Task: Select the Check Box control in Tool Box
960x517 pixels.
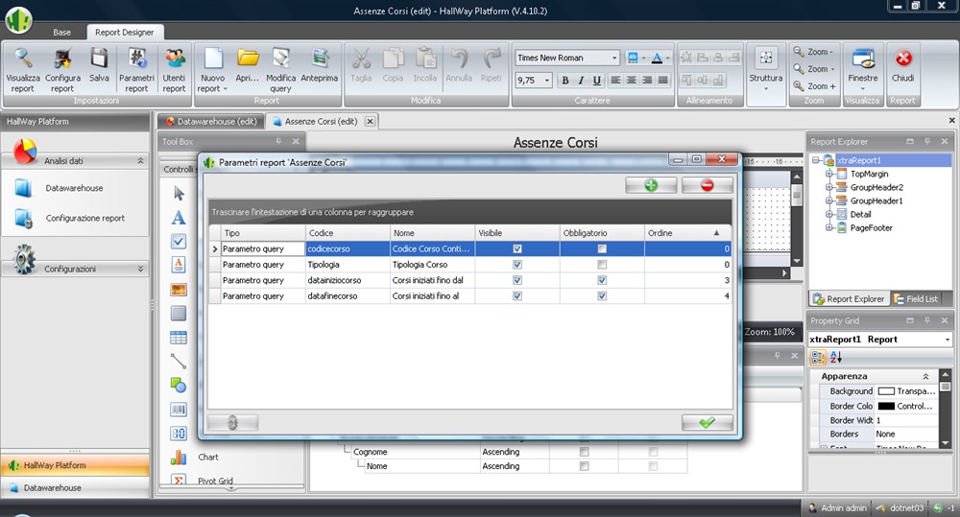Action: 179,241
